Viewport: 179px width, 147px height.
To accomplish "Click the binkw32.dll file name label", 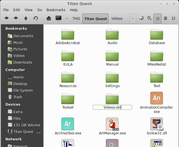I will pos(157,133).
